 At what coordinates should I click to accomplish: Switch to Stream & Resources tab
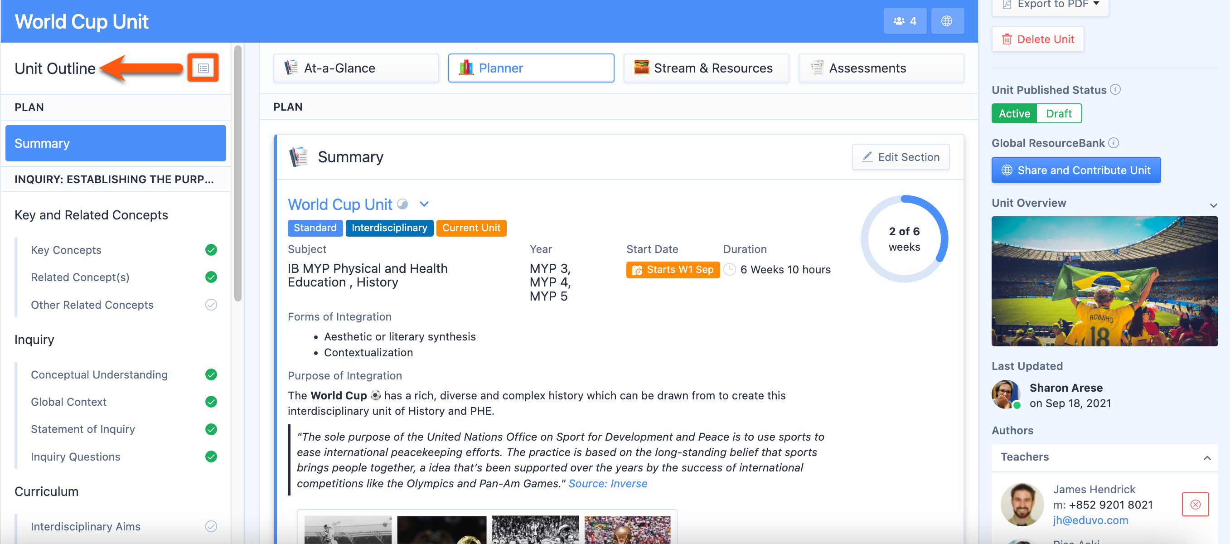[706, 68]
